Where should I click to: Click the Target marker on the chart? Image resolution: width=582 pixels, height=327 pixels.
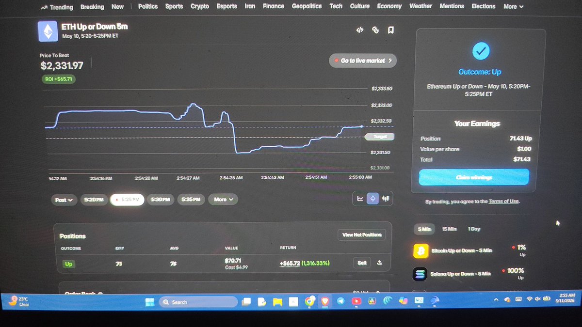(x=380, y=137)
